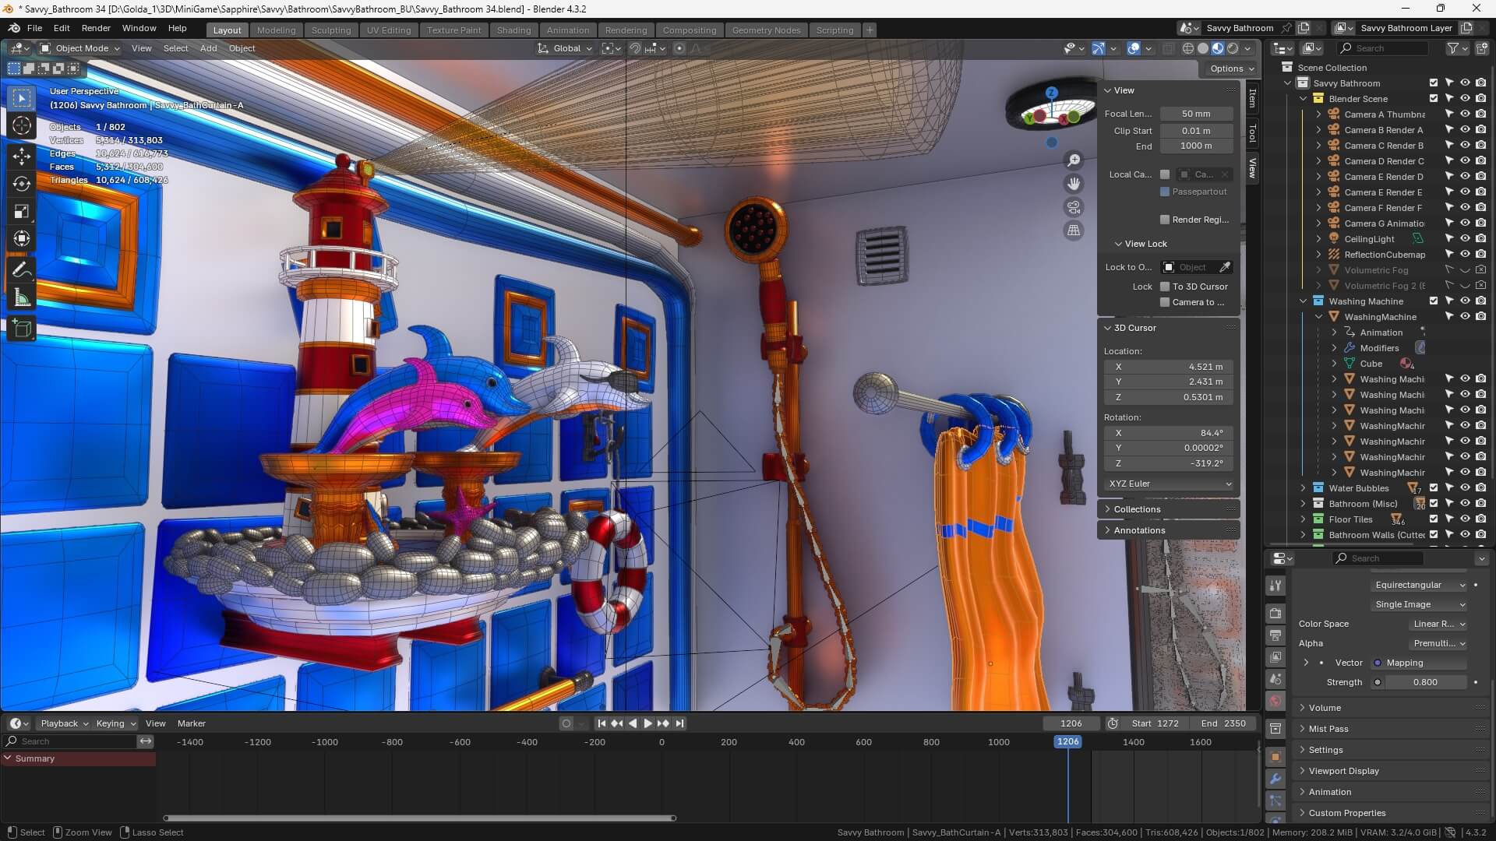Open the Render menu

click(96, 28)
